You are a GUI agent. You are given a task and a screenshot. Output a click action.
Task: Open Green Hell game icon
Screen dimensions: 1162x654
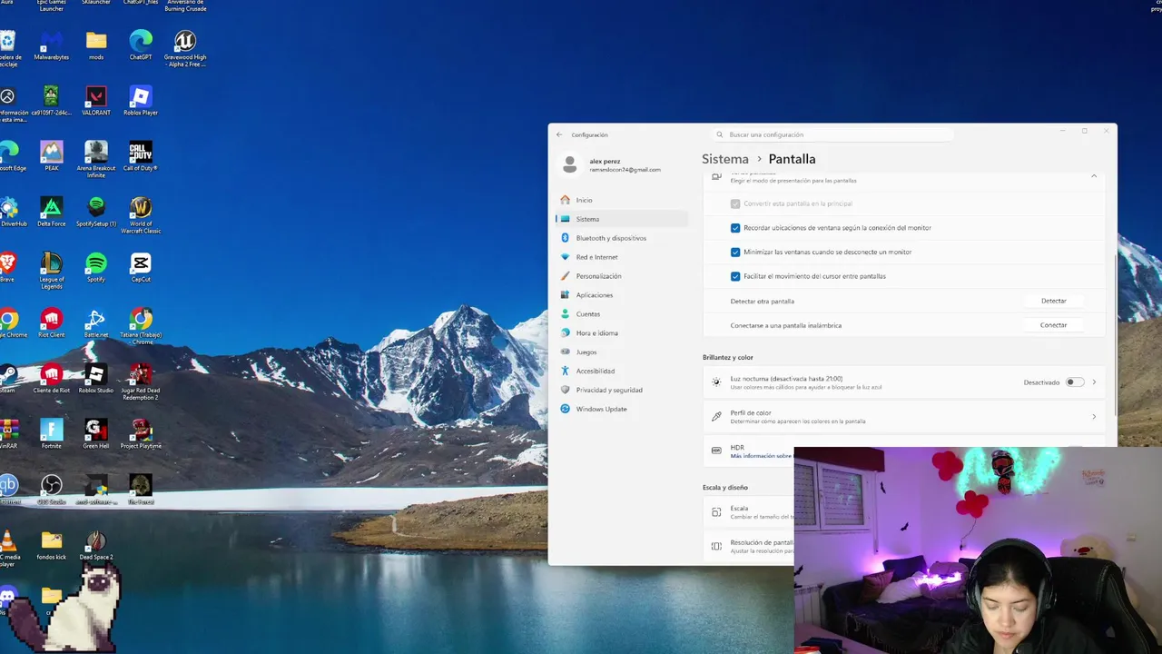click(96, 433)
